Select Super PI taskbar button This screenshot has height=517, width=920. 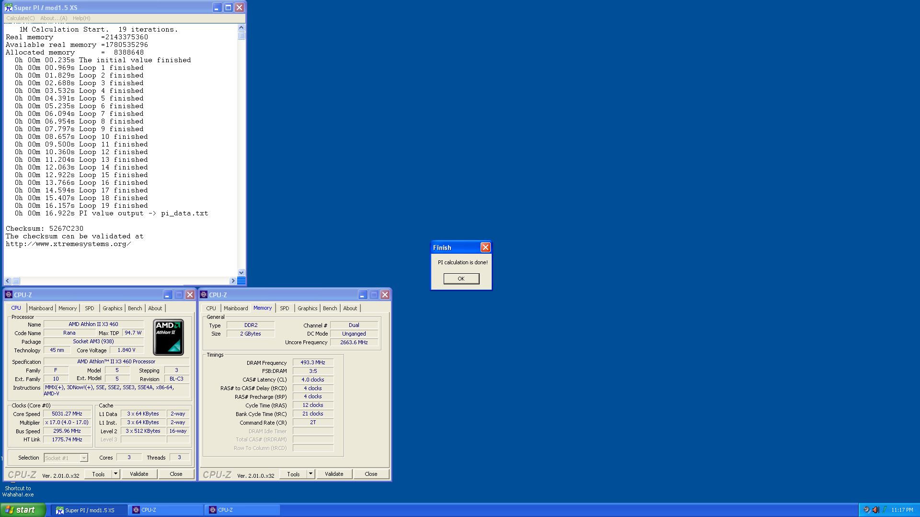(90, 510)
